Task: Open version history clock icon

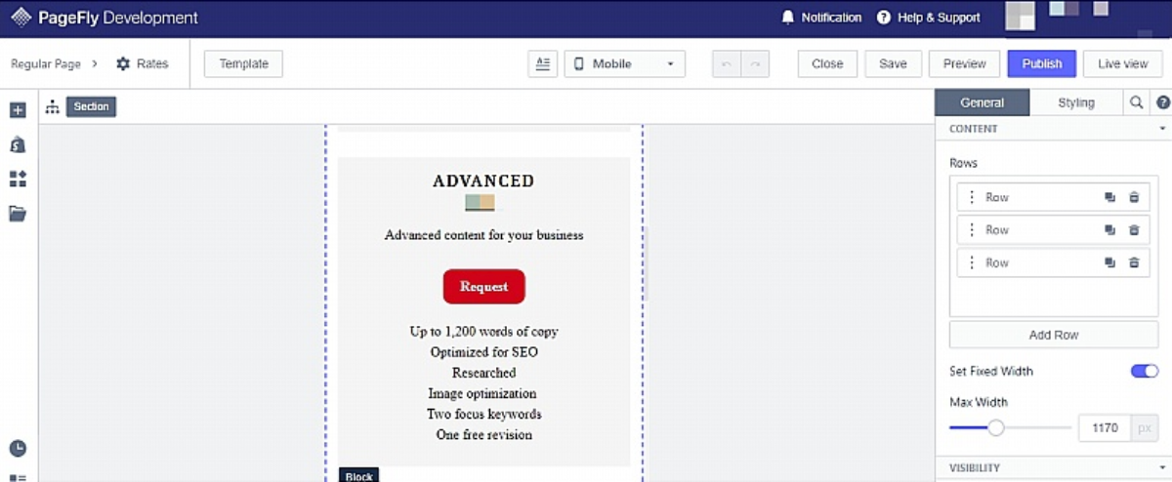Action: point(18,449)
